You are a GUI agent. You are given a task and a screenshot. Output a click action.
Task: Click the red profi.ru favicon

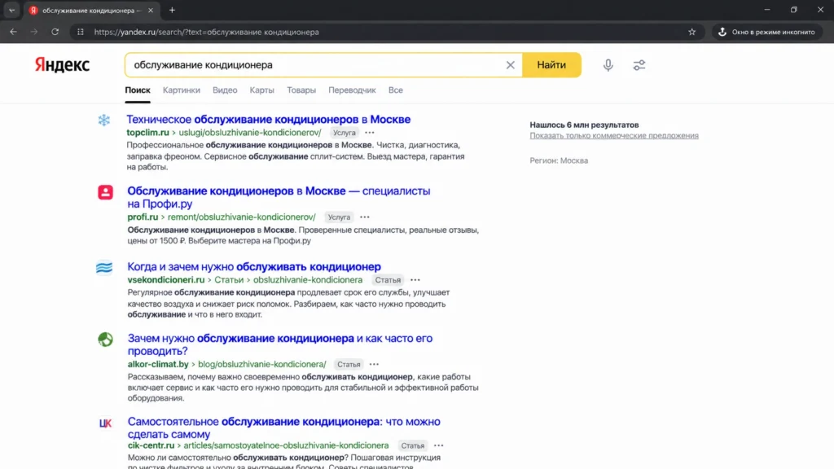pyautogui.click(x=105, y=192)
